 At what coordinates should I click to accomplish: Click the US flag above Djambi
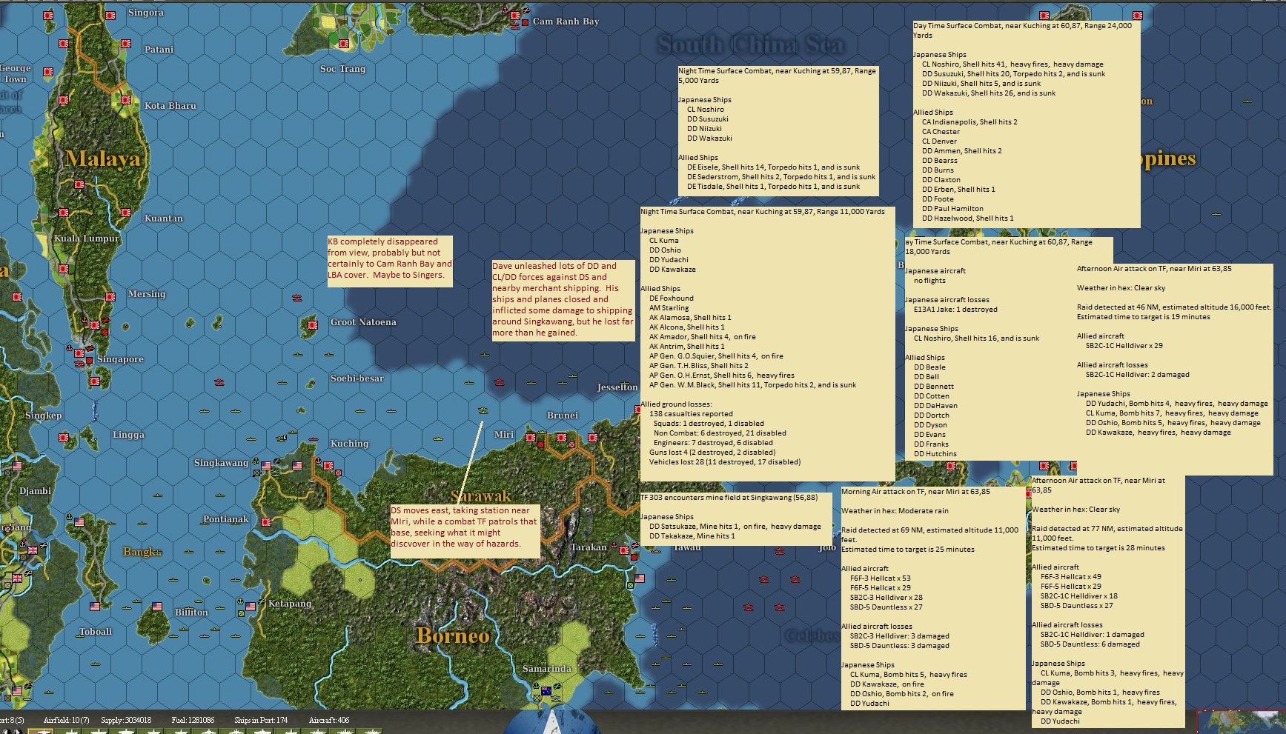pos(17,467)
